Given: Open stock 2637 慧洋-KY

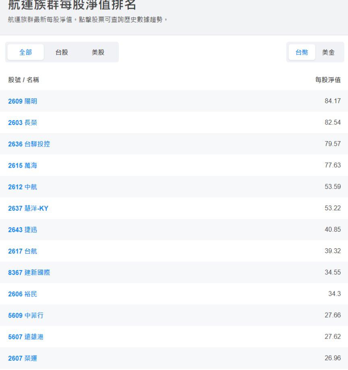Looking at the screenshot, I should tap(28, 208).
